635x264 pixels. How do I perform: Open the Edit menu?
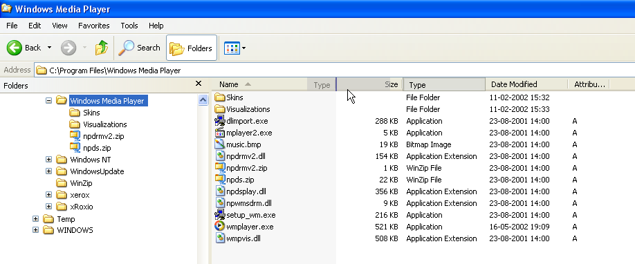[35, 26]
